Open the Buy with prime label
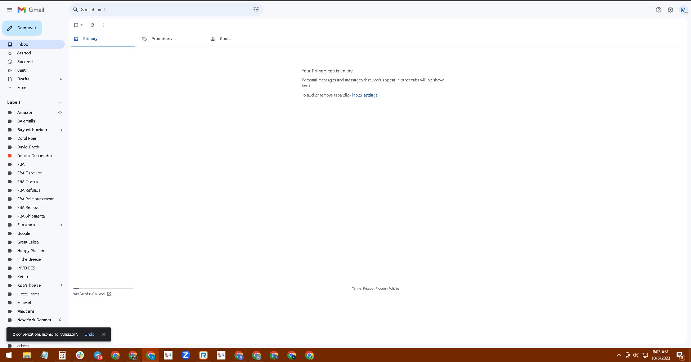 32,130
